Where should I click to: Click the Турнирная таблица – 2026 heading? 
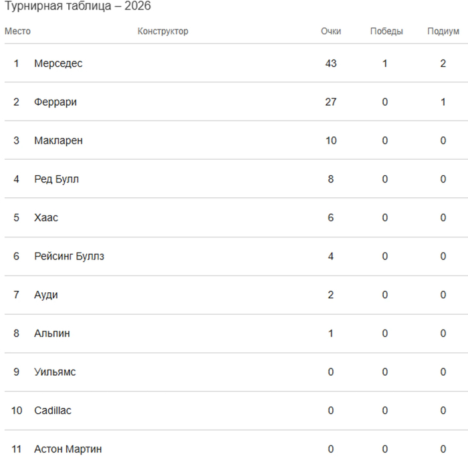tap(78, 7)
